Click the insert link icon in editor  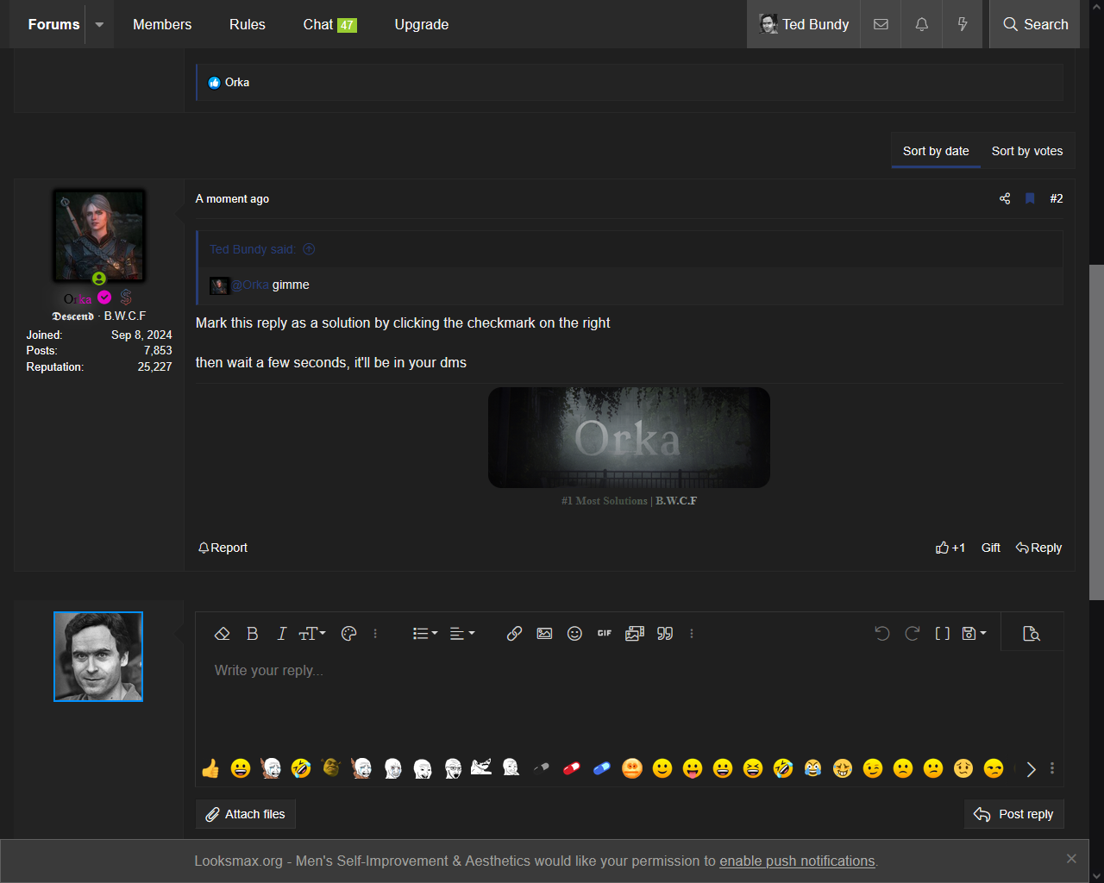pyautogui.click(x=514, y=634)
